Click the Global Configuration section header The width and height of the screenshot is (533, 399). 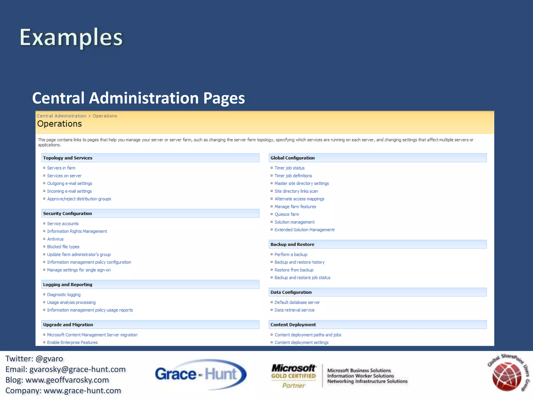click(x=378, y=158)
